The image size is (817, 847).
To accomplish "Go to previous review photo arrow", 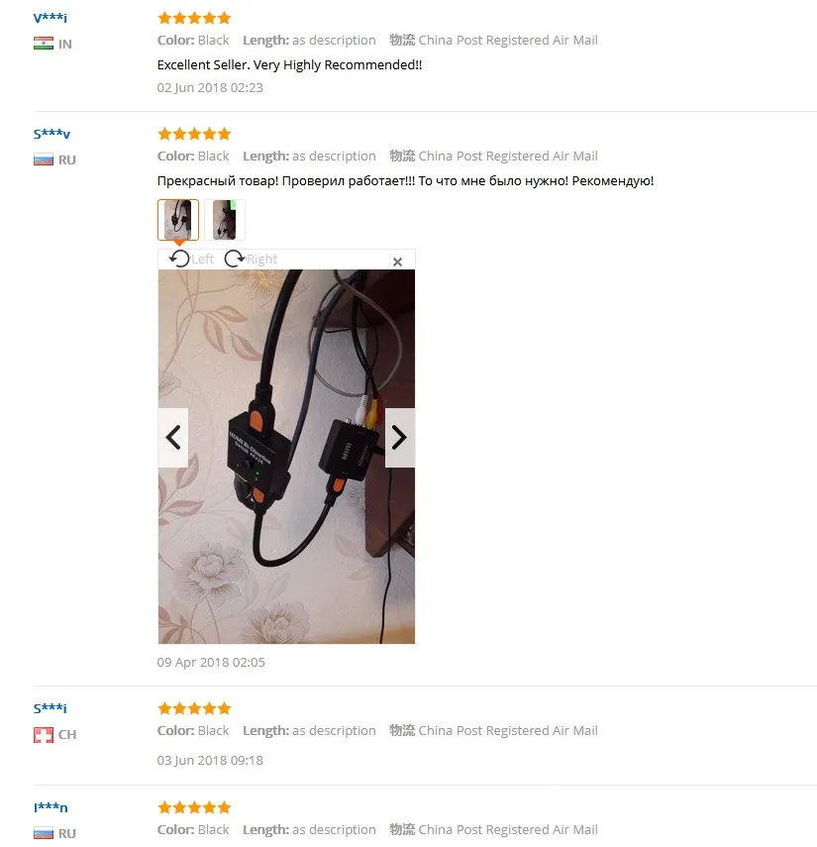I will (172, 438).
